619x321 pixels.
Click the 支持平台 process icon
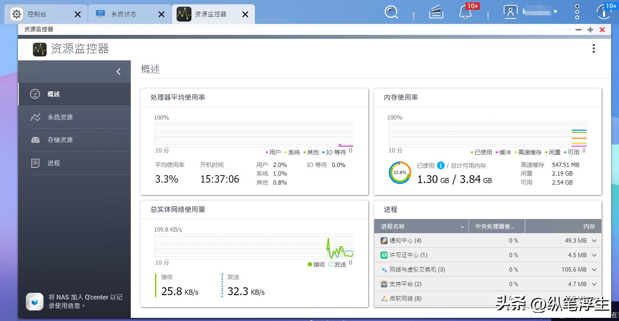(384, 284)
